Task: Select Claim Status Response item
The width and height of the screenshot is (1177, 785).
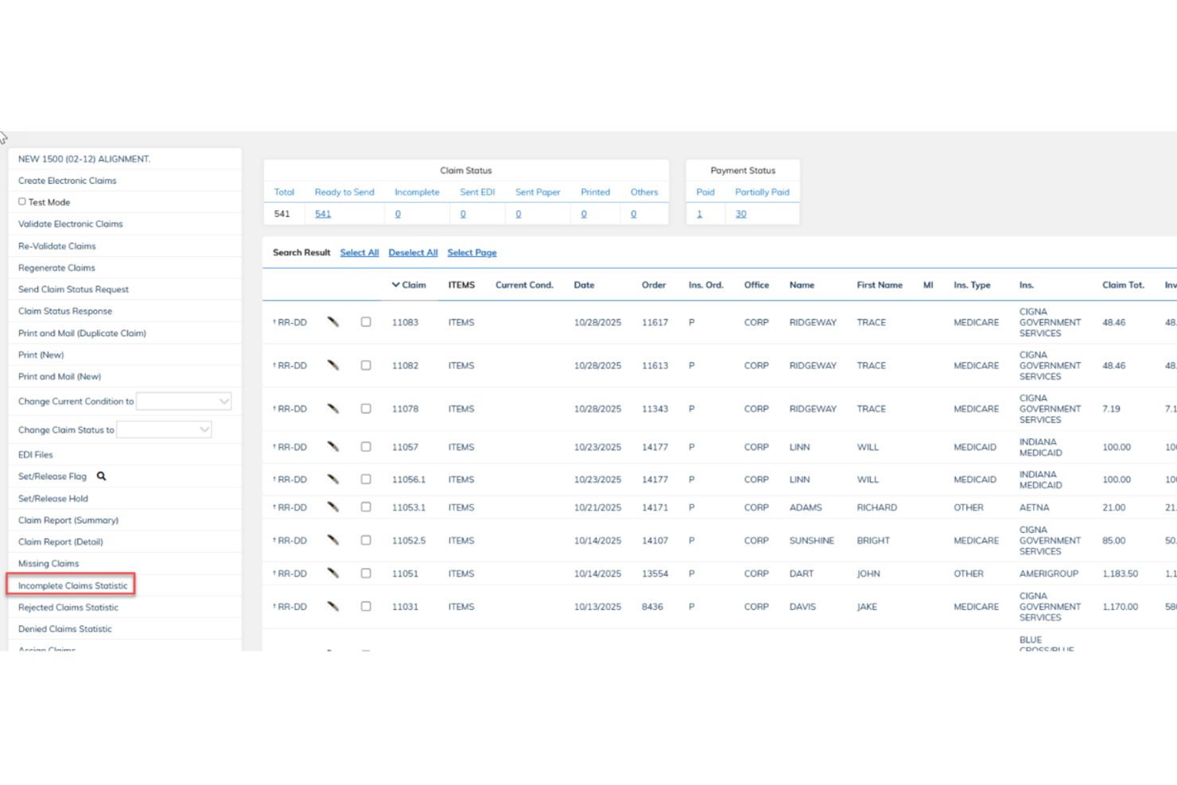Action: [x=65, y=311]
